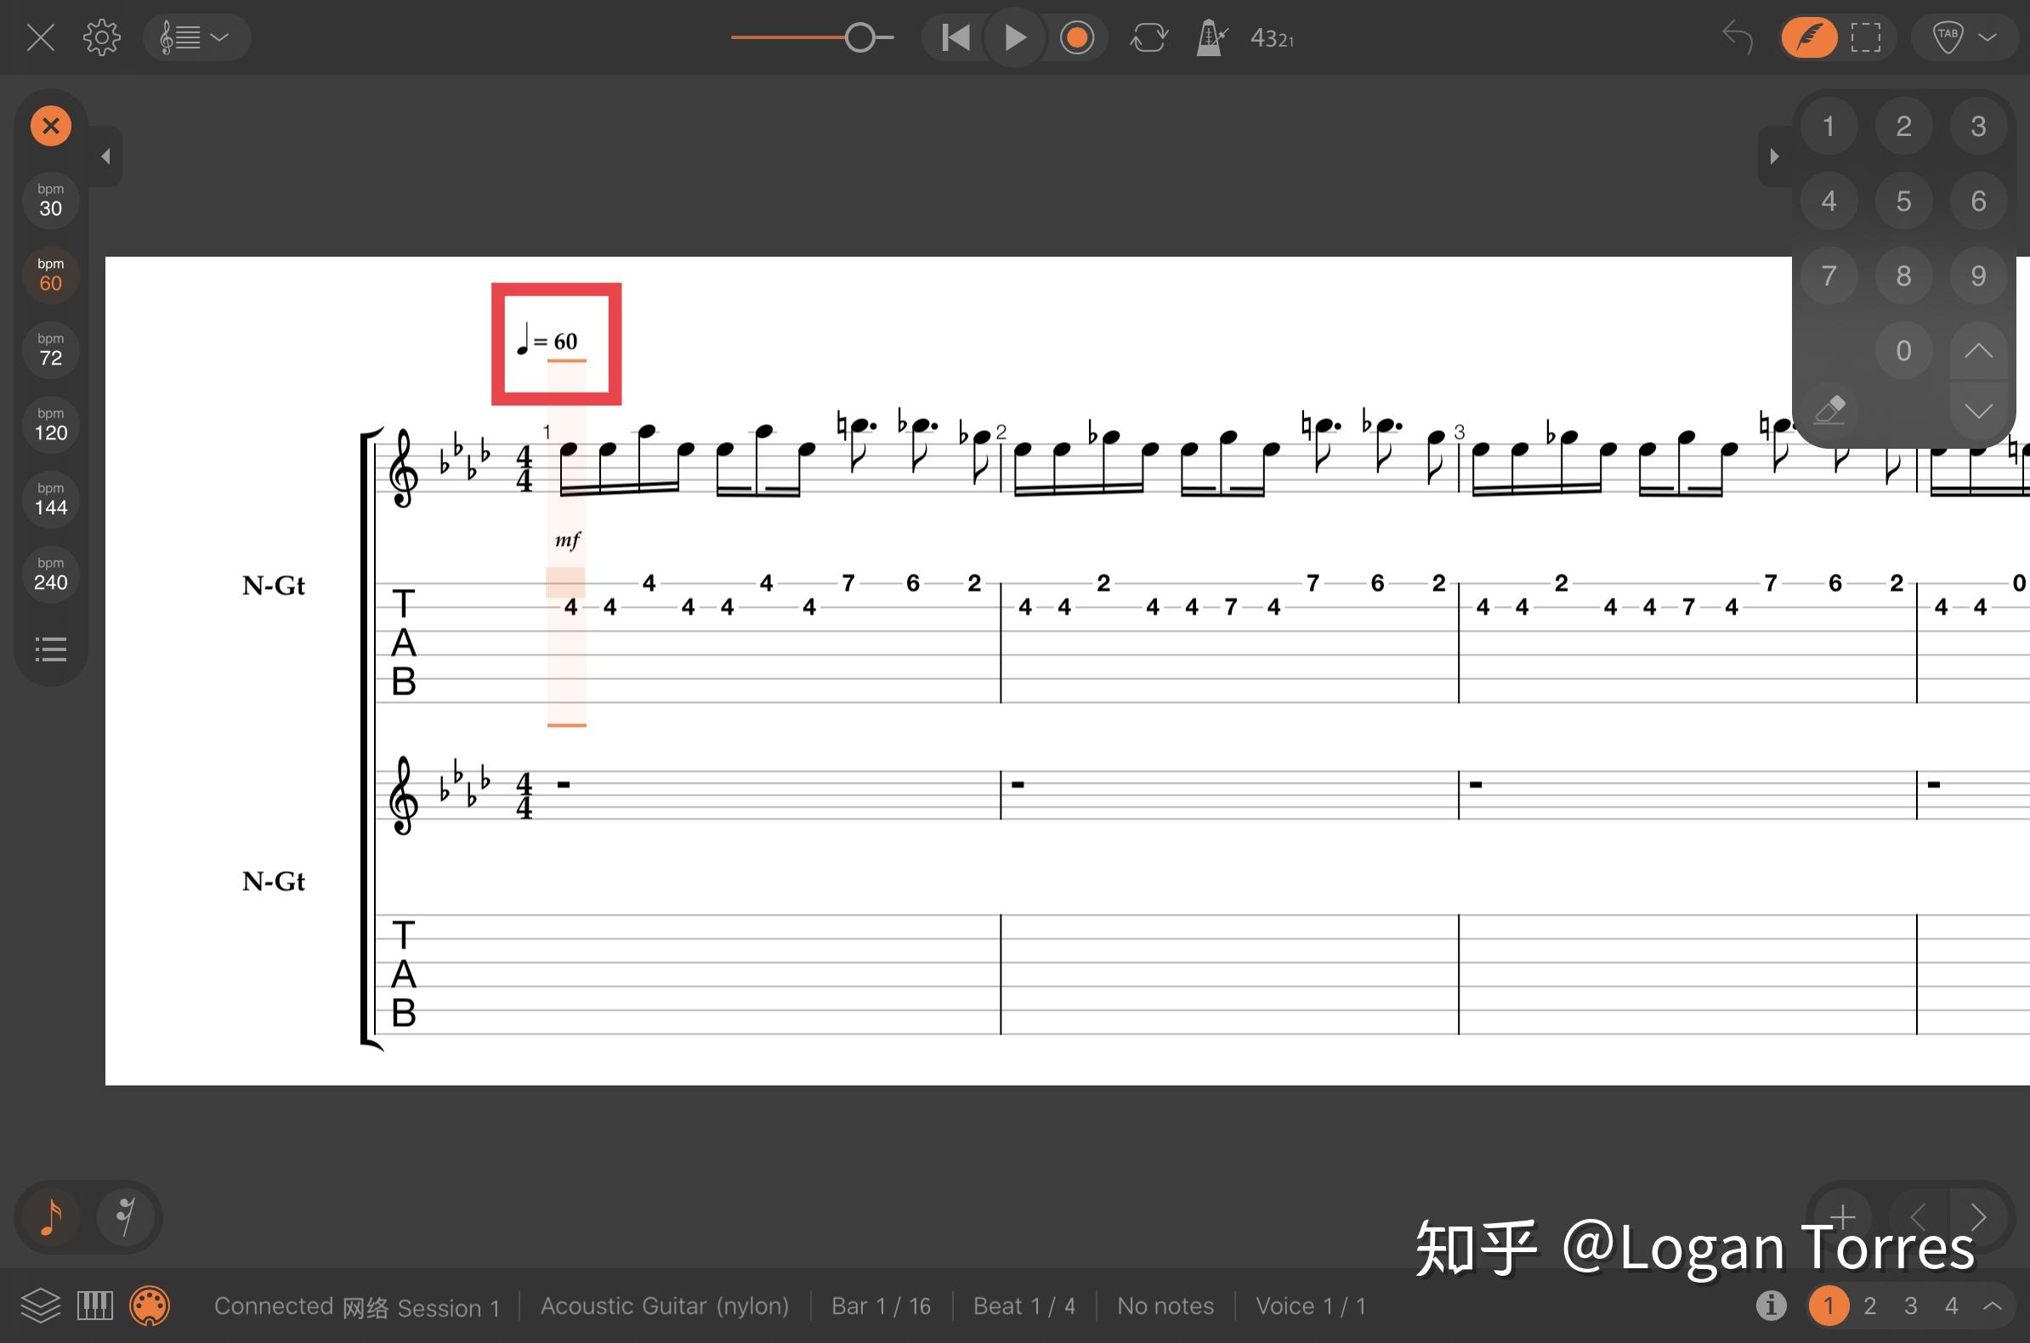Click the undo arrow icon
Image resolution: width=2030 pixels, height=1343 pixels.
click(x=1737, y=37)
